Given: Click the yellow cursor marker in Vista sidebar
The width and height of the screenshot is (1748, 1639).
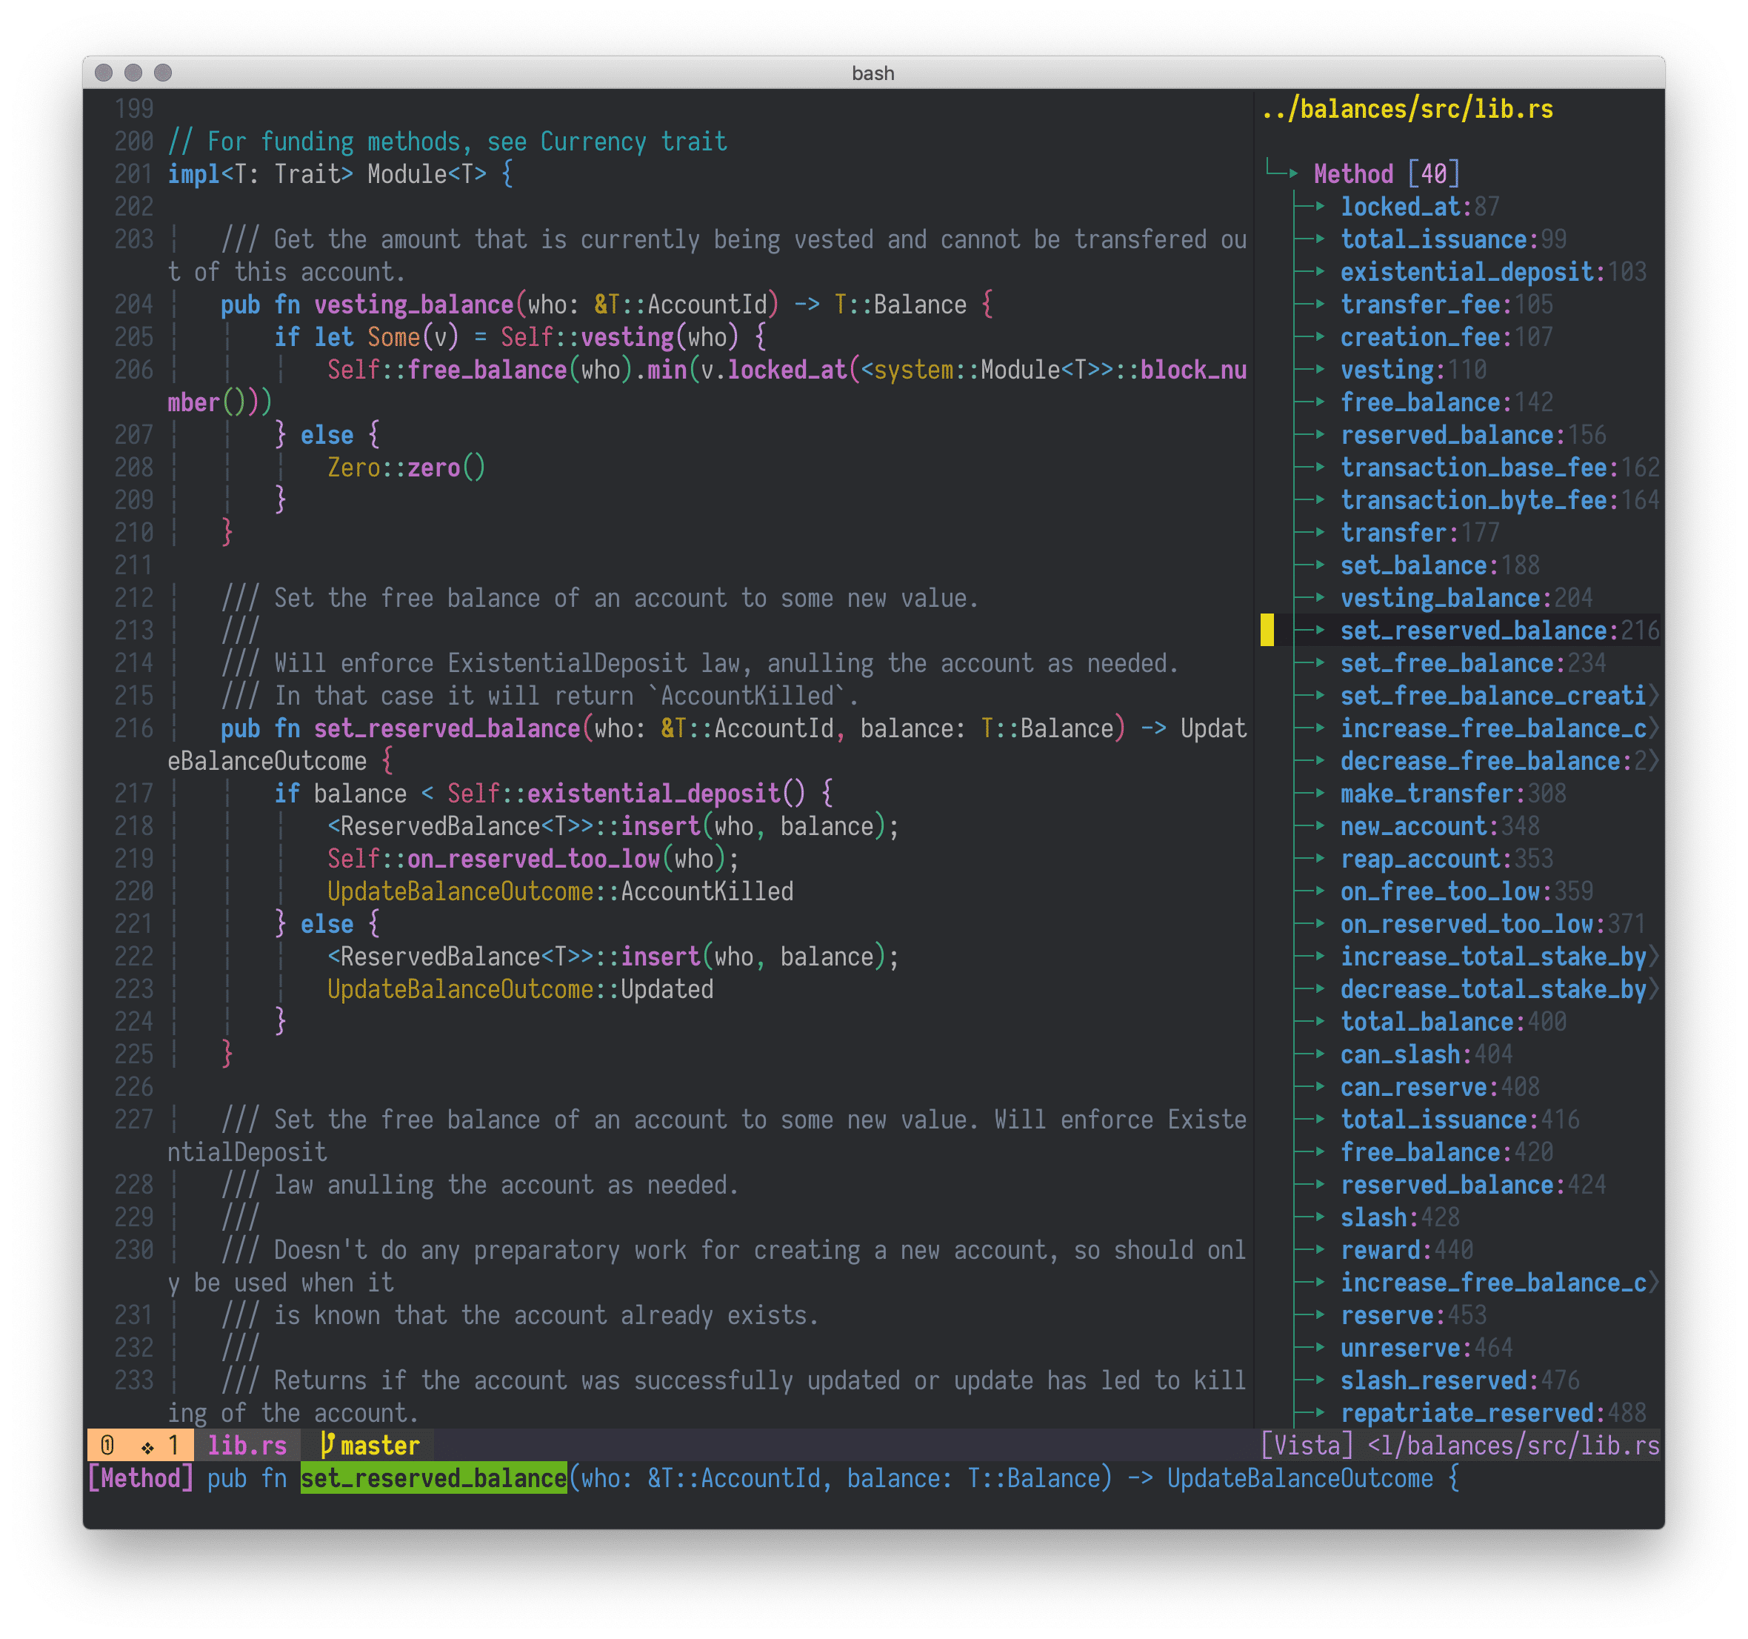Looking at the screenshot, I should pyautogui.click(x=1267, y=630).
